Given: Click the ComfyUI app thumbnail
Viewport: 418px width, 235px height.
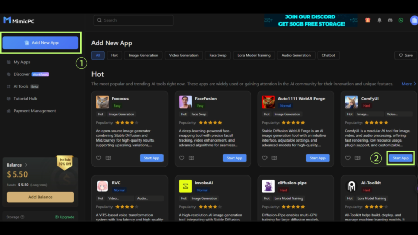Looking at the screenshot, I should pos(351,102).
